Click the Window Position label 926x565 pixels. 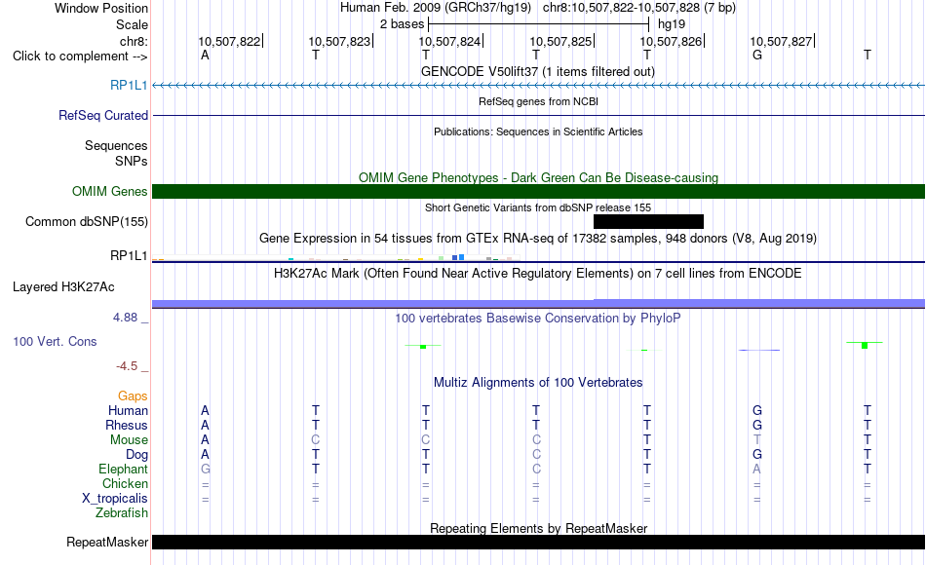(101, 8)
